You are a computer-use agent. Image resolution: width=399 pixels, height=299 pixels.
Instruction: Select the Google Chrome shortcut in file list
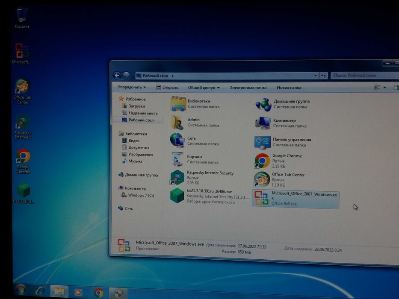262,161
